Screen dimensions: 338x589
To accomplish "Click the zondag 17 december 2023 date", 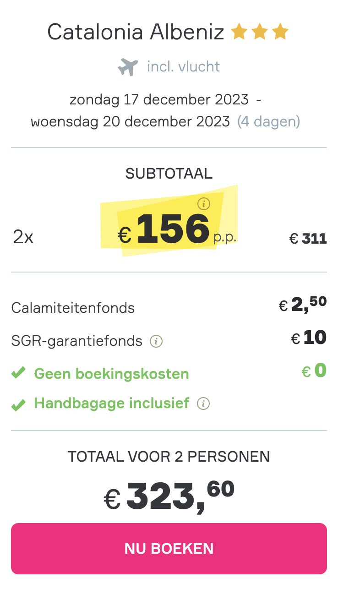I will click(159, 99).
